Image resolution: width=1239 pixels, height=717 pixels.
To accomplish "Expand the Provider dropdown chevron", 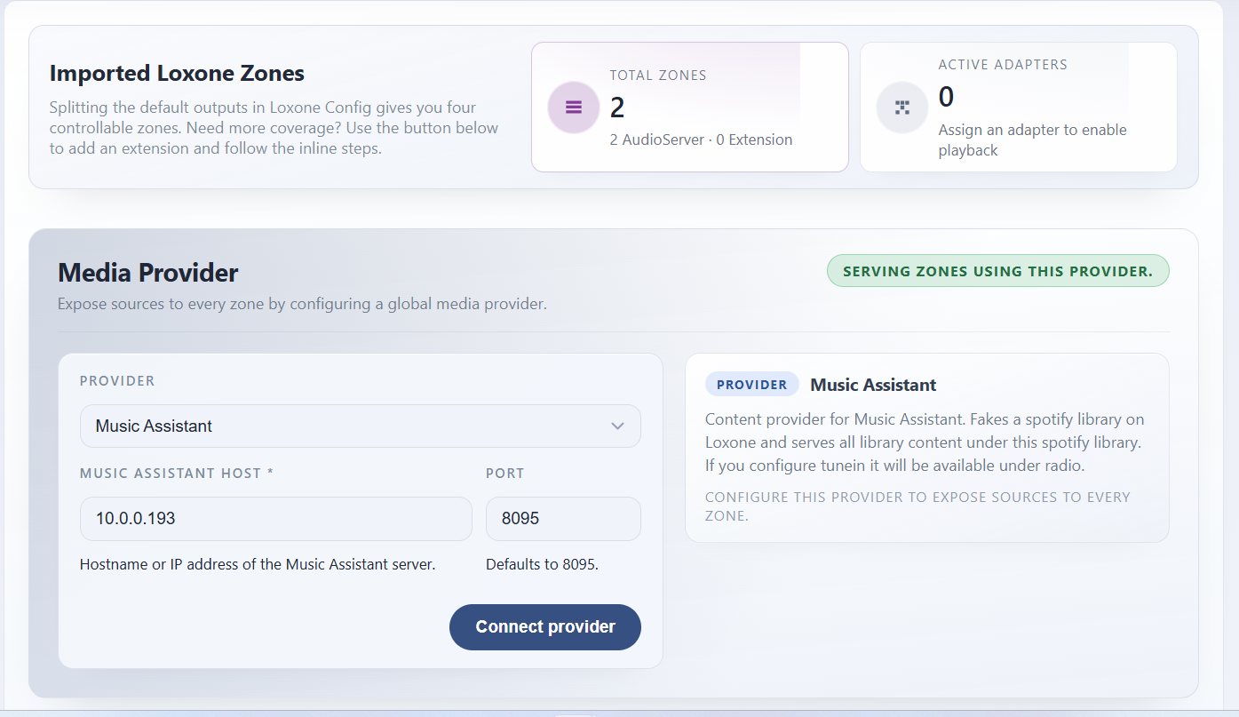I will [617, 426].
